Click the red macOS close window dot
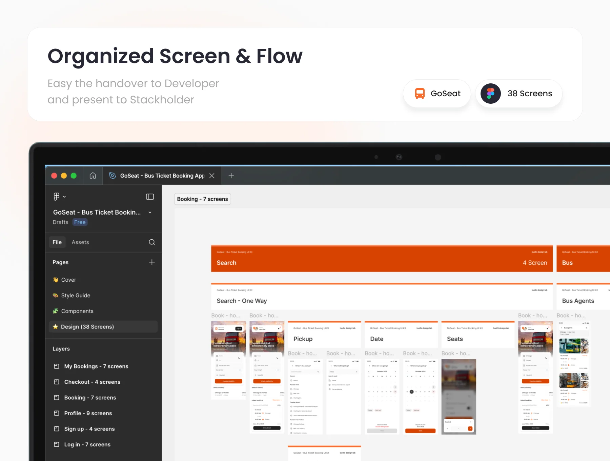This screenshot has width=610, height=461. pos(54,176)
